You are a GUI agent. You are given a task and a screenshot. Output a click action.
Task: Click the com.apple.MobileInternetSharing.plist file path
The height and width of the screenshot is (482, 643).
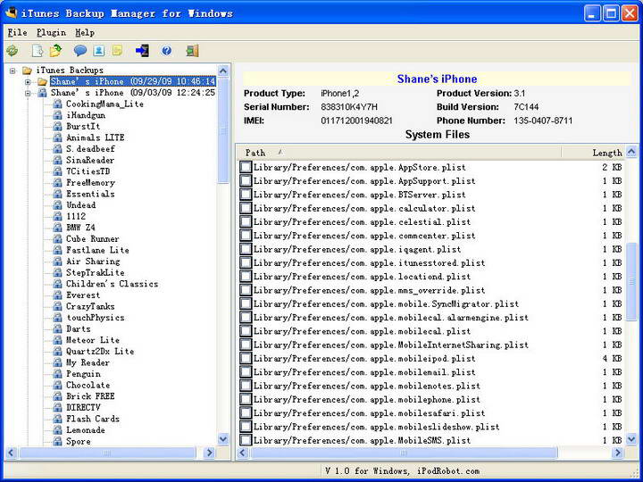(391, 345)
